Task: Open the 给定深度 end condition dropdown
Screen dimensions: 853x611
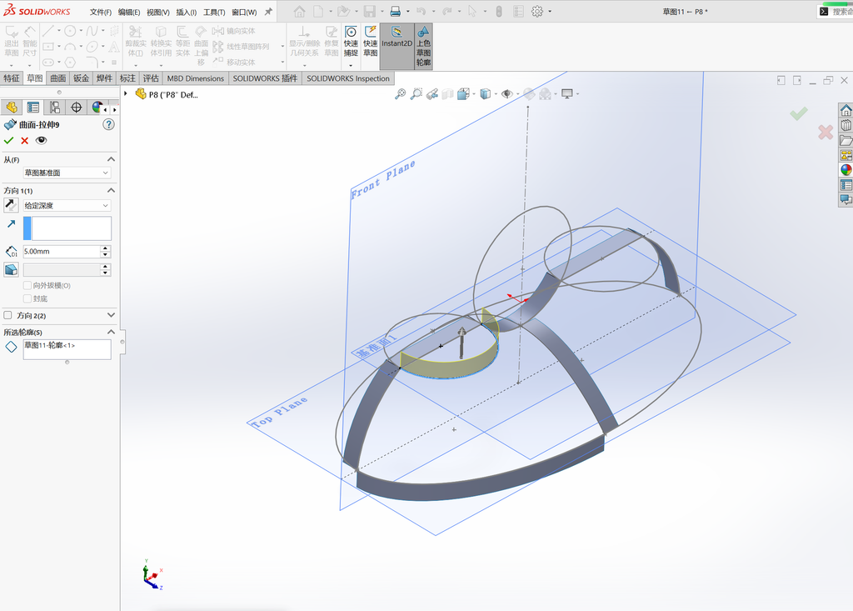Action: tap(67, 205)
